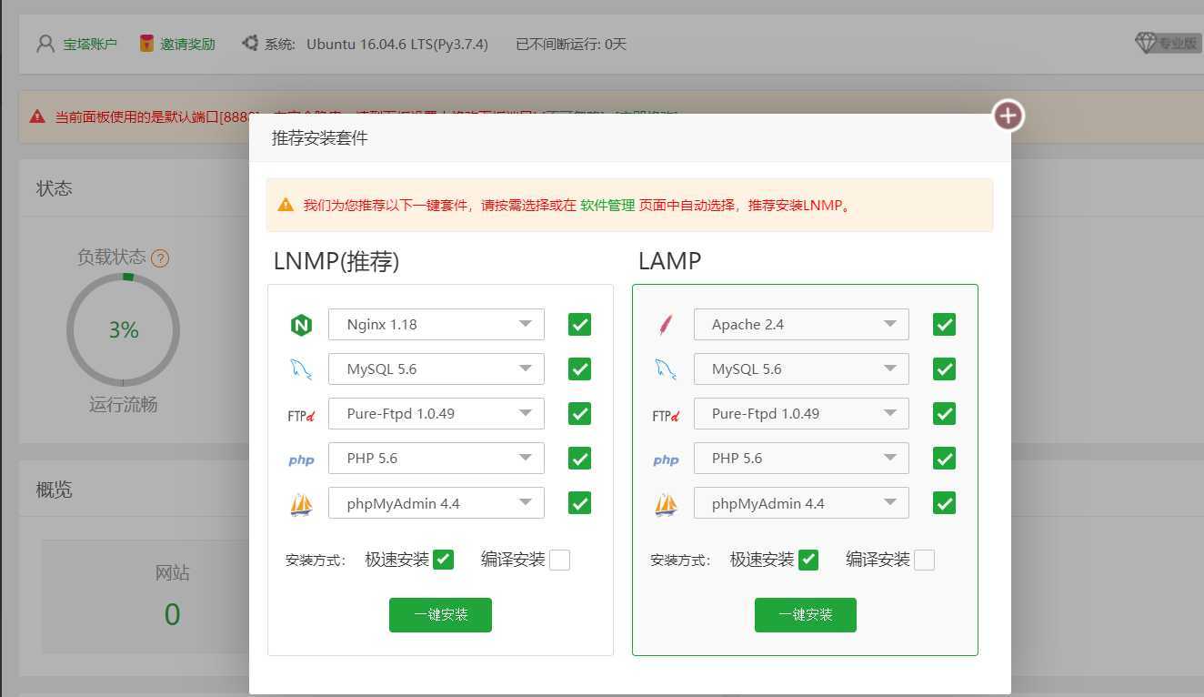1204x697 pixels.
Task: Click the 专业版 badge
Action: pos(1178,43)
